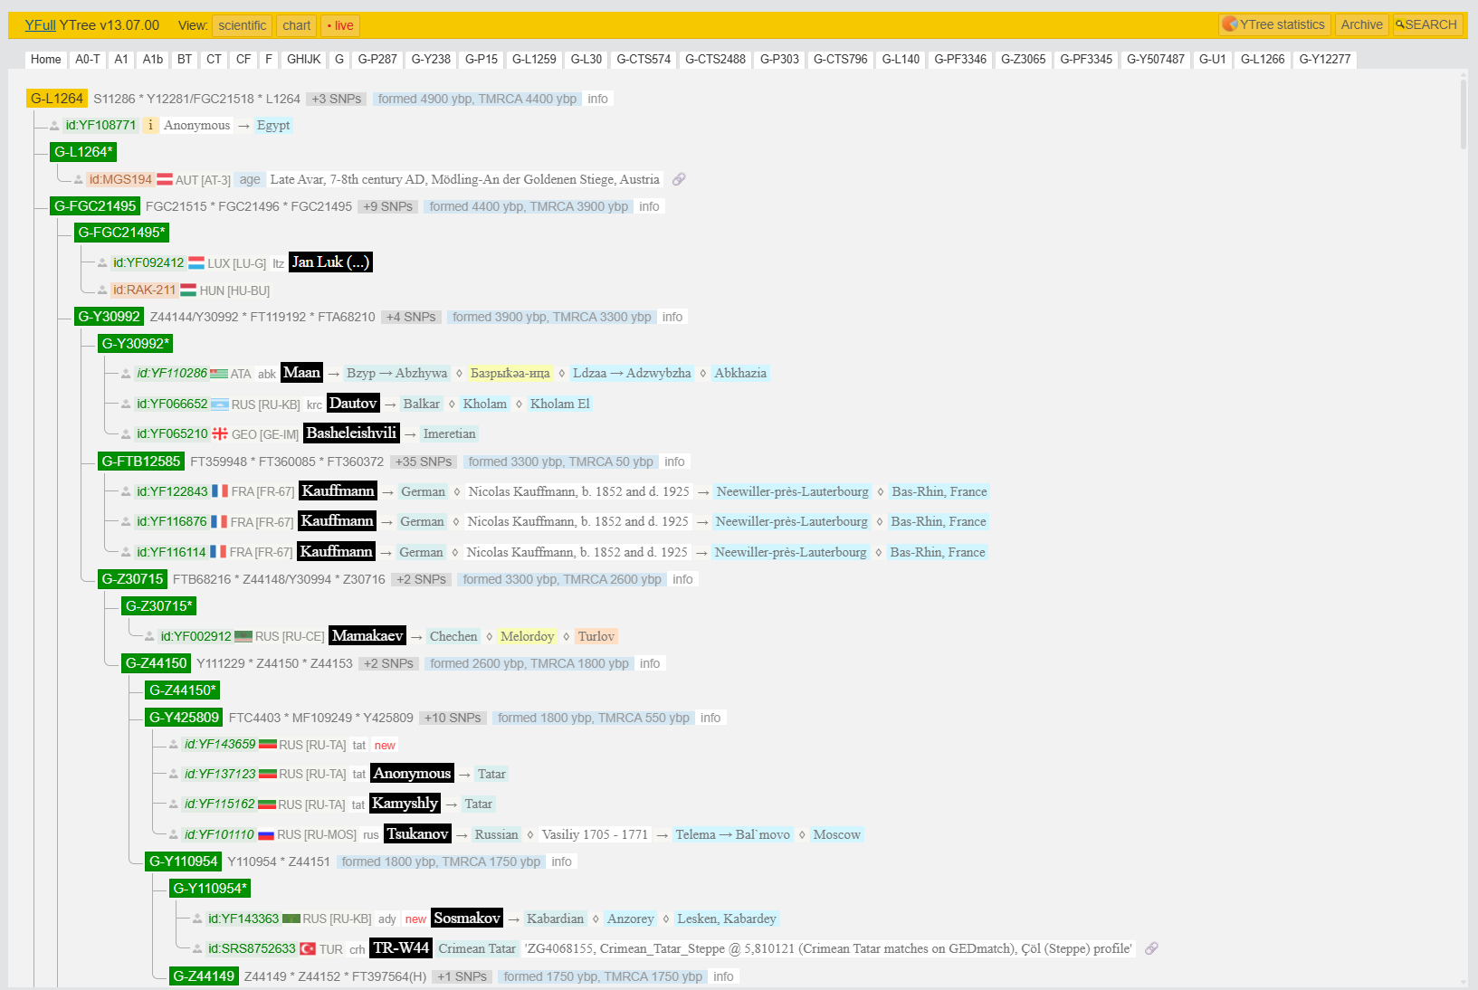
Task: Open the G-P287 breadcrumb tab
Action: point(377,60)
